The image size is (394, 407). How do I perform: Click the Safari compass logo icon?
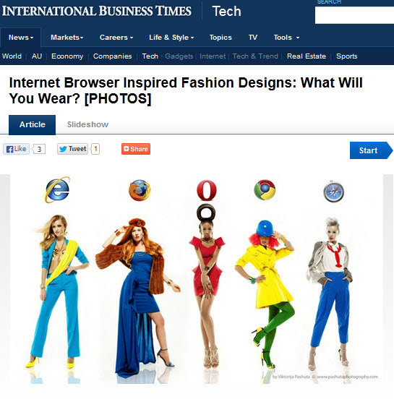pos(333,192)
